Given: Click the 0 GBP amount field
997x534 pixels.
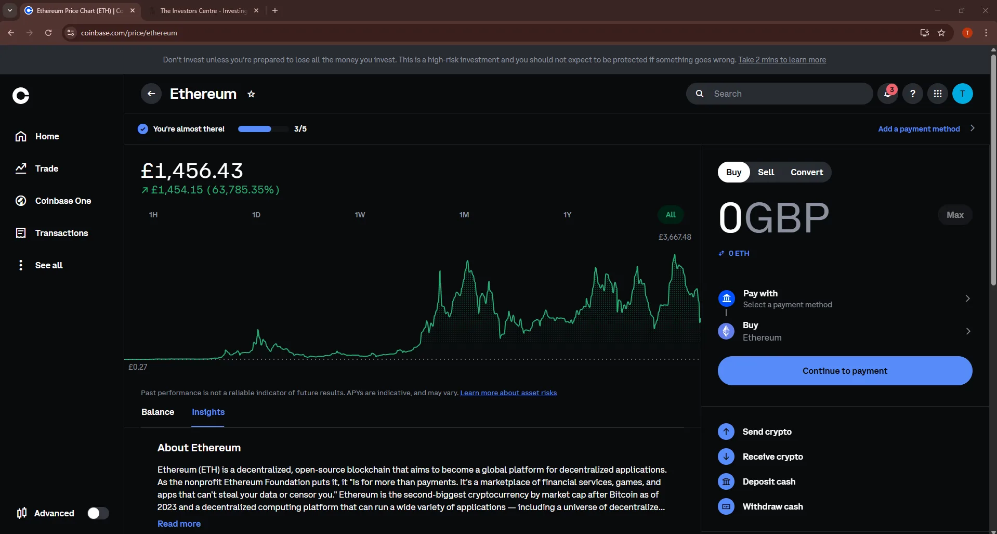Looking at the screenshot, I should [x=773, y=218].
